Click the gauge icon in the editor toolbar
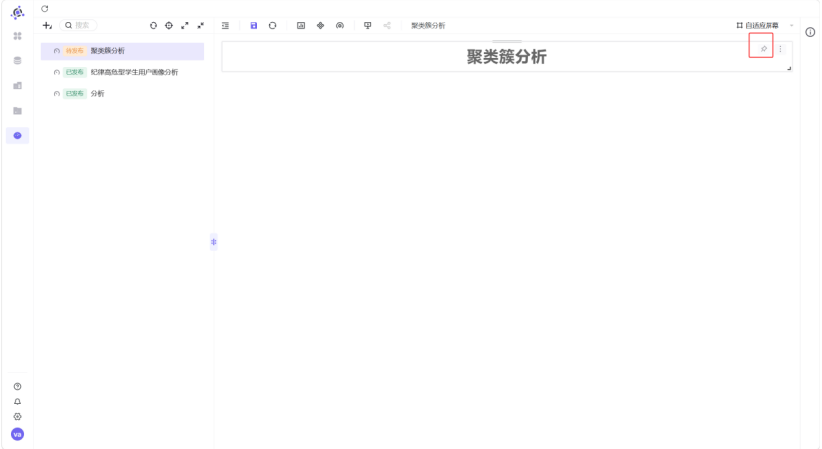Image resolution: width=822 pixels, height=449 pixels. click(x=340, y=25)
